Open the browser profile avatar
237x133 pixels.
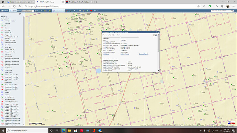pos(228,6)
